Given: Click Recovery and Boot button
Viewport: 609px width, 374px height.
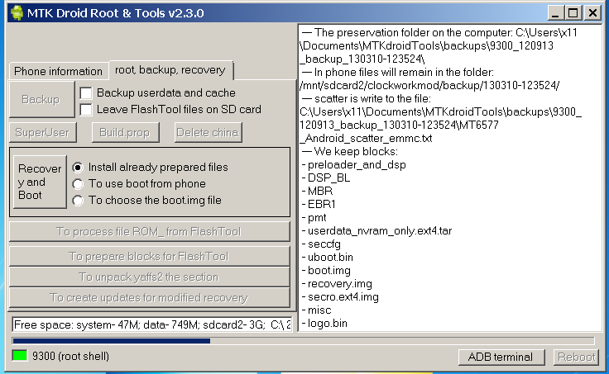Looking at the screenshot, I should tap(40, 182).
